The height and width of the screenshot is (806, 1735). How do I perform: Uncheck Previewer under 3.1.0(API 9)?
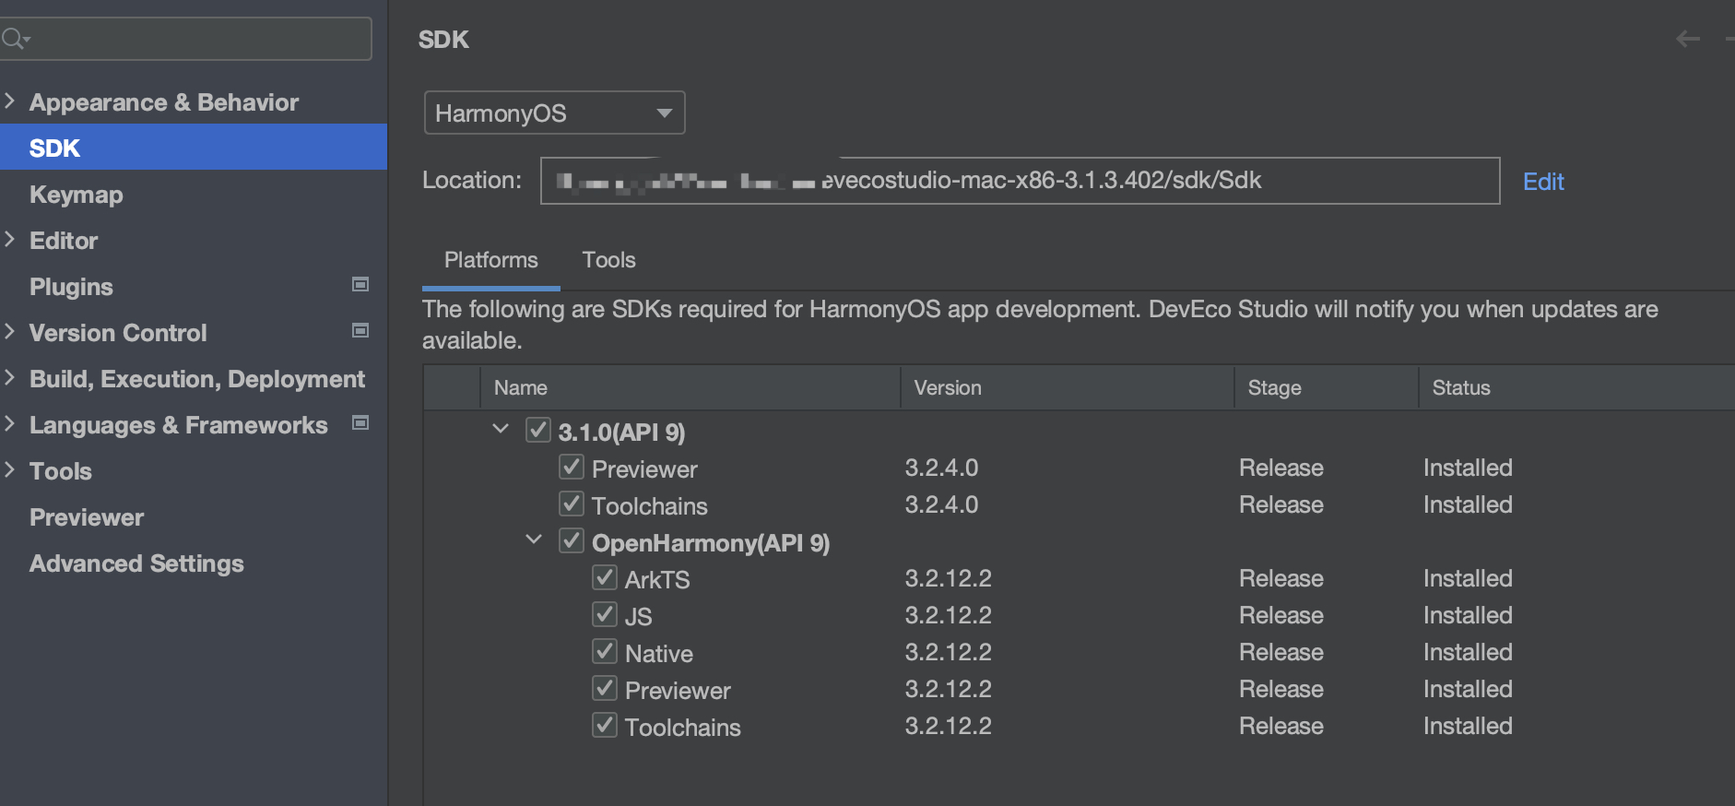(572, 467)
